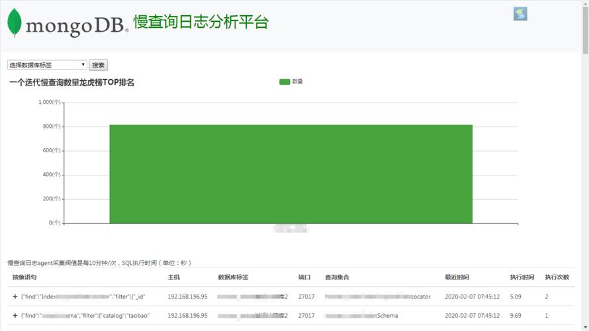Click execution count 1 in the taobao row

[547, 316]
